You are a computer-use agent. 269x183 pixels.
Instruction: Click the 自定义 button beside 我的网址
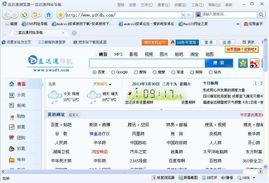[x=74, y=115]
